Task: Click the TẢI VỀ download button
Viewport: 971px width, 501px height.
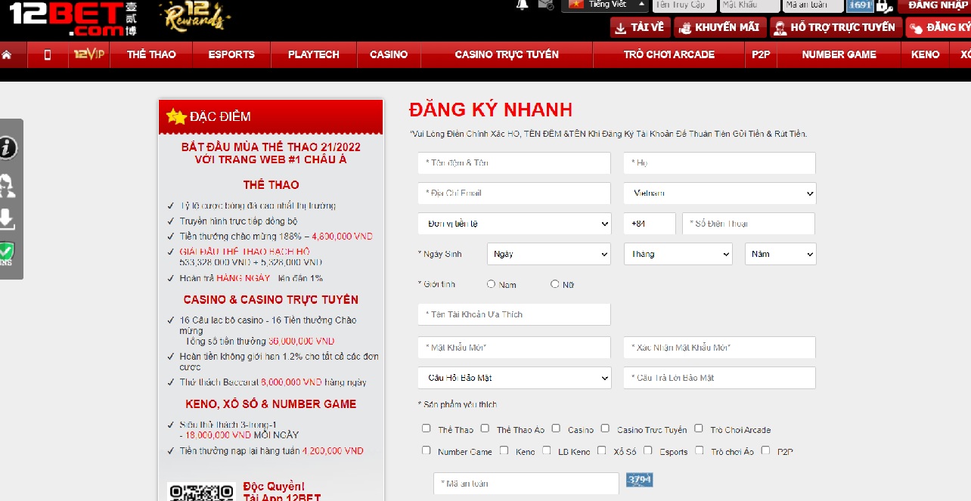Action: click(x=640, y=27)
